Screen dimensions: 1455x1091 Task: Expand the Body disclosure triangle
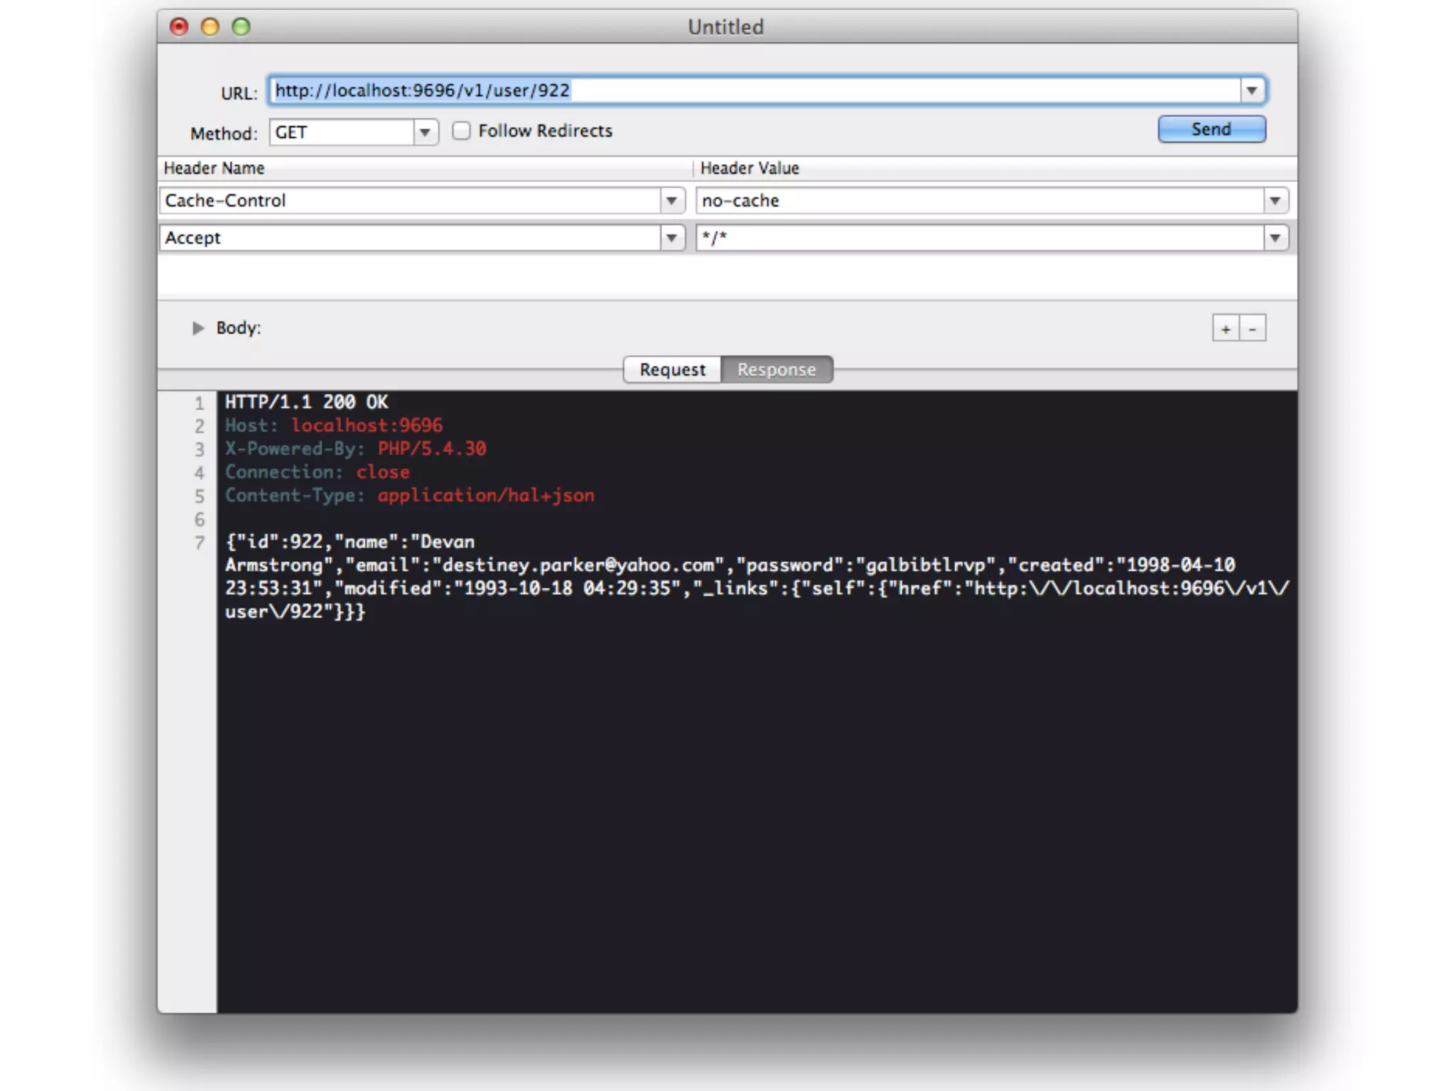click(198, 328)
